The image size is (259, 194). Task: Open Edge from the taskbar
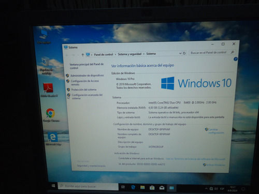coord(133,187)
